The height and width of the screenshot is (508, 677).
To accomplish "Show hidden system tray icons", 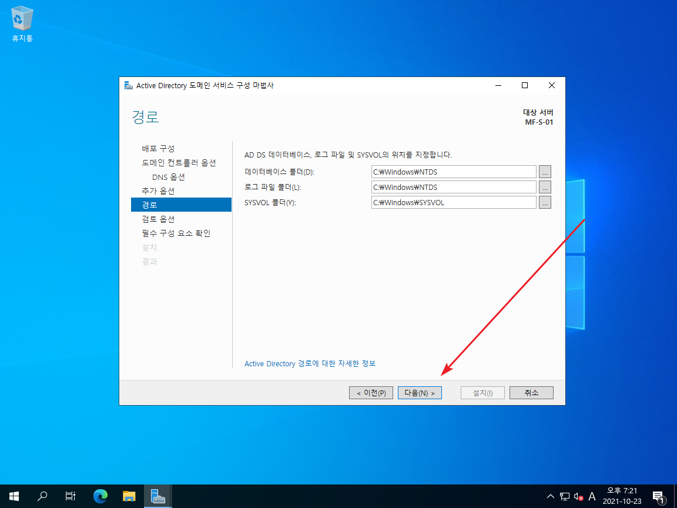I will point(551,496).
